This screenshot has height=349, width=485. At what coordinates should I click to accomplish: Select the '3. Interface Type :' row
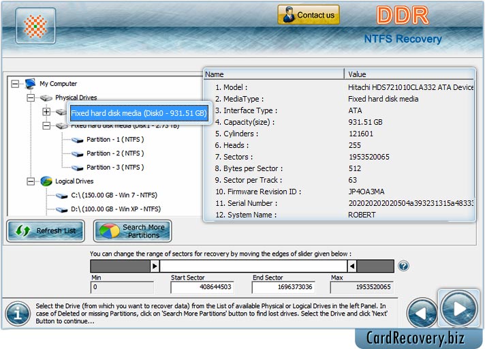339,110
